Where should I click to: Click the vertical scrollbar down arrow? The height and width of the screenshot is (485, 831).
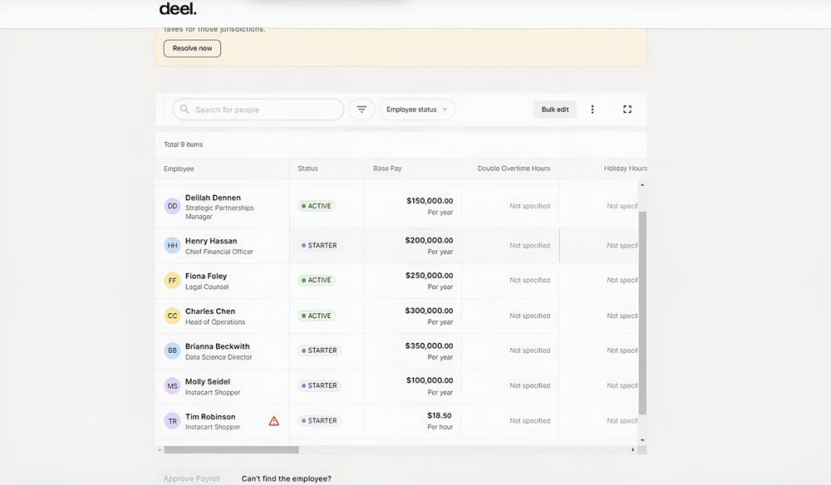pyautogui.click(x=642, y=439)
